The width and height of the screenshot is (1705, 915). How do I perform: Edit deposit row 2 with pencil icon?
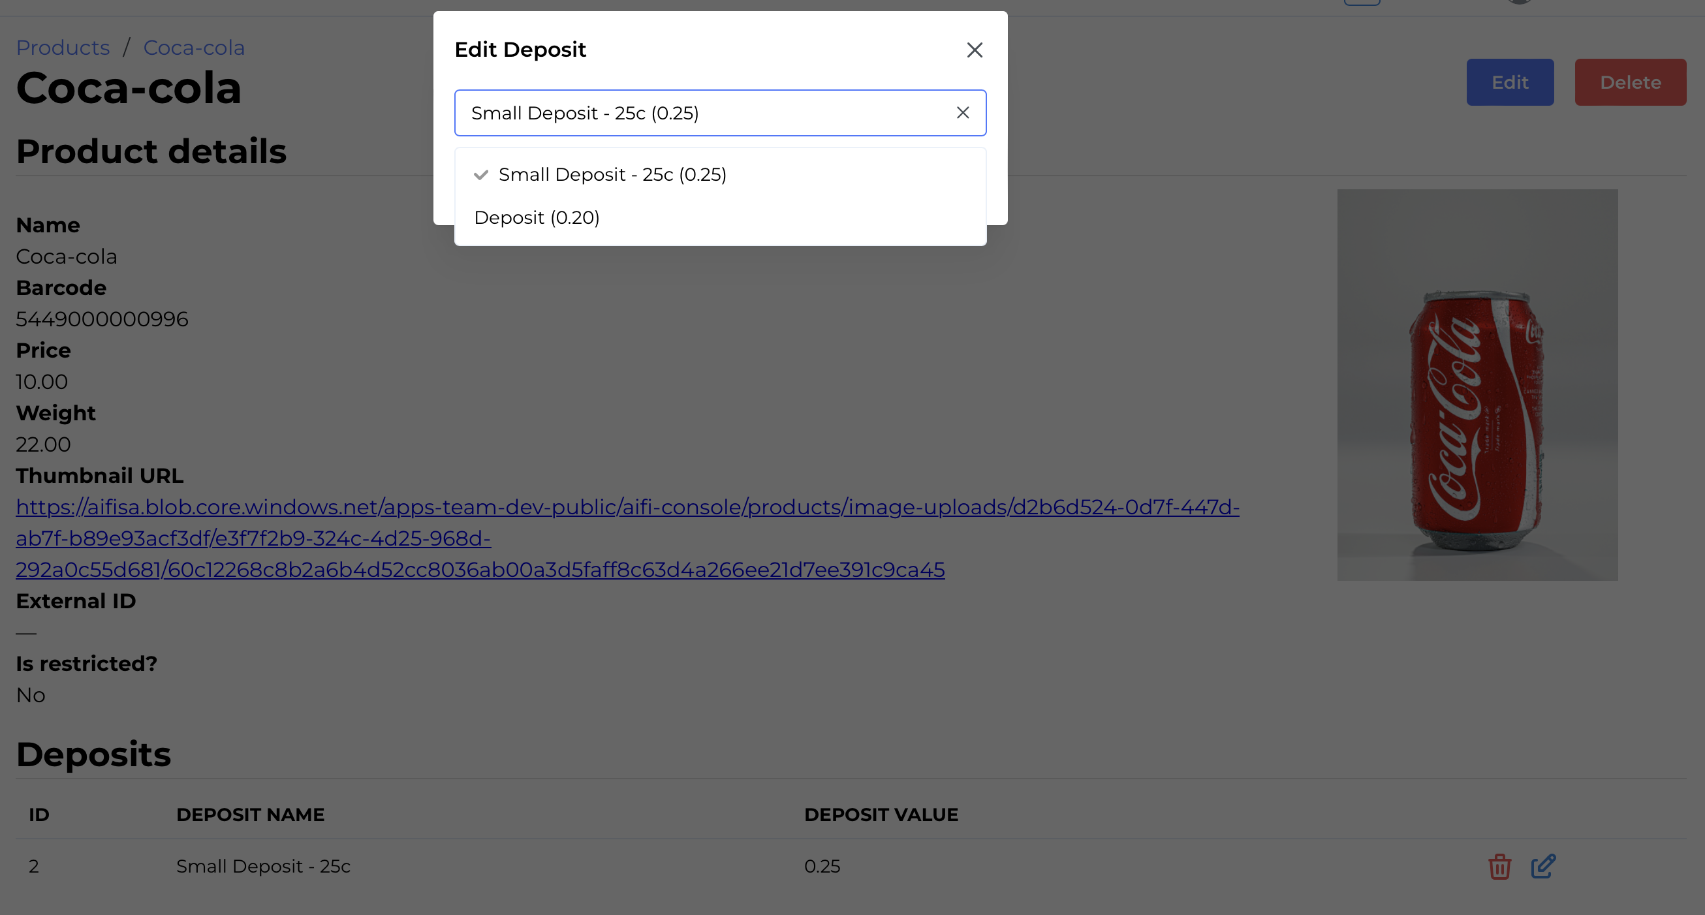click(x=1543, y=867)
